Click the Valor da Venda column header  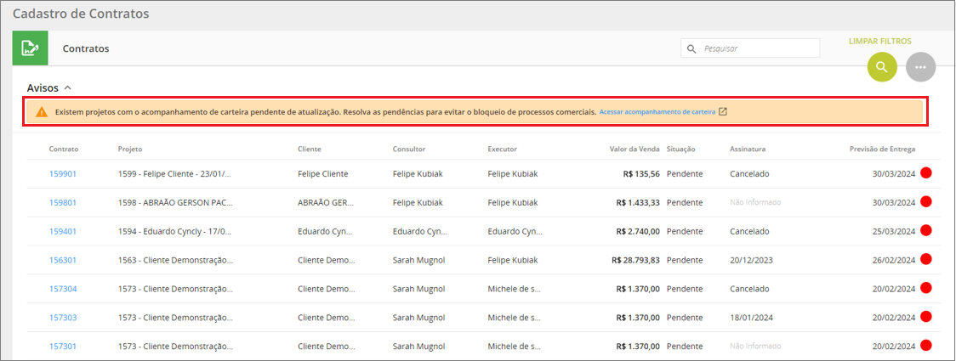(x=634, y=149)
